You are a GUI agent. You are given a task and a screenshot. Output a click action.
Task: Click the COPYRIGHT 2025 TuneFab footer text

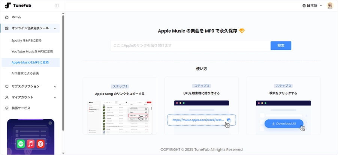pyautogui.click(x=202, y=150)
